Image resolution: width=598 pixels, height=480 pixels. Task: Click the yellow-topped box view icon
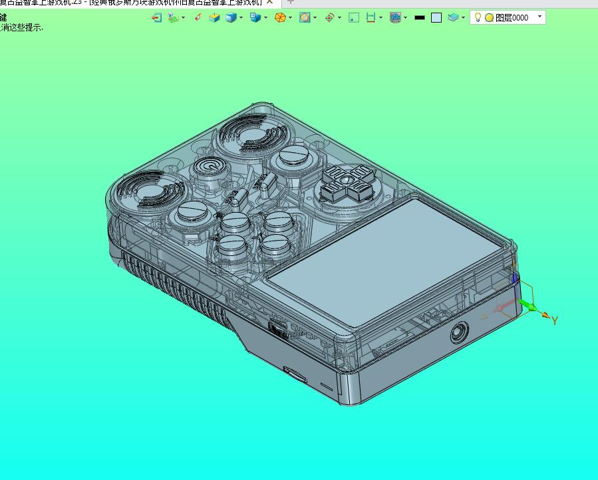tap(214, 17)
